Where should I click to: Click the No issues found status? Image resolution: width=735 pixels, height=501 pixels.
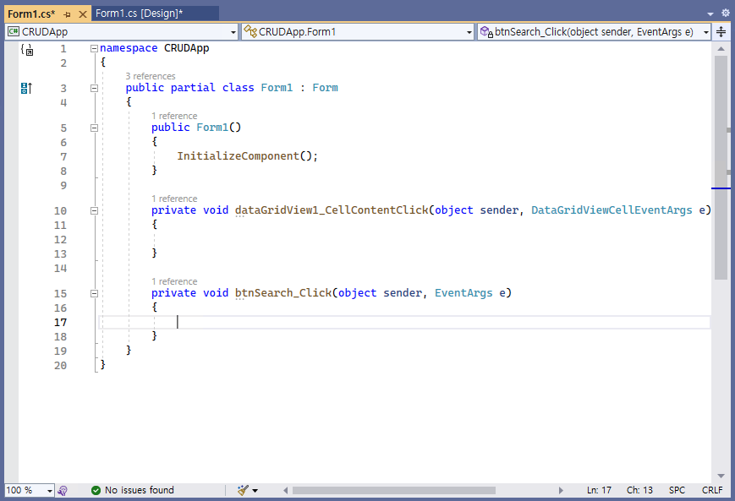pyautogui.click(x=140, y=490)
